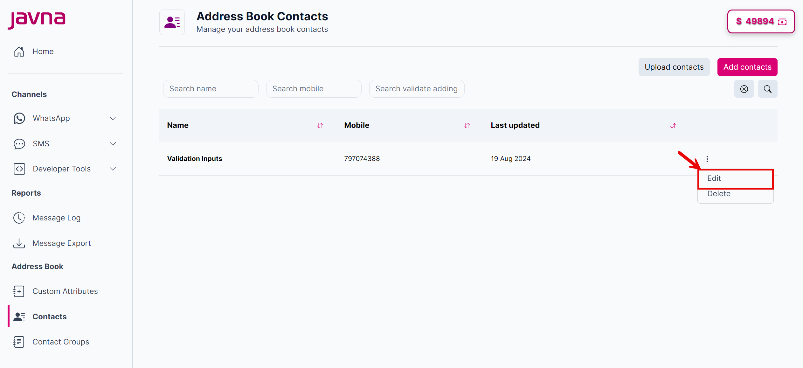Expand the Developer Tools submenu
The width and height of the screenshot is (803, 368).
(113, 169)
